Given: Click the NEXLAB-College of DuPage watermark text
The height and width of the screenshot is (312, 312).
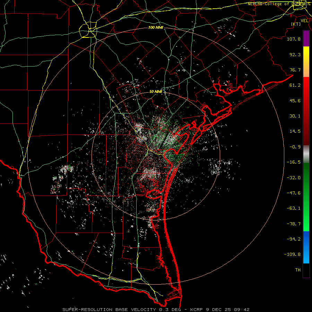Looking at the screenshot, I should click(279, 4).
